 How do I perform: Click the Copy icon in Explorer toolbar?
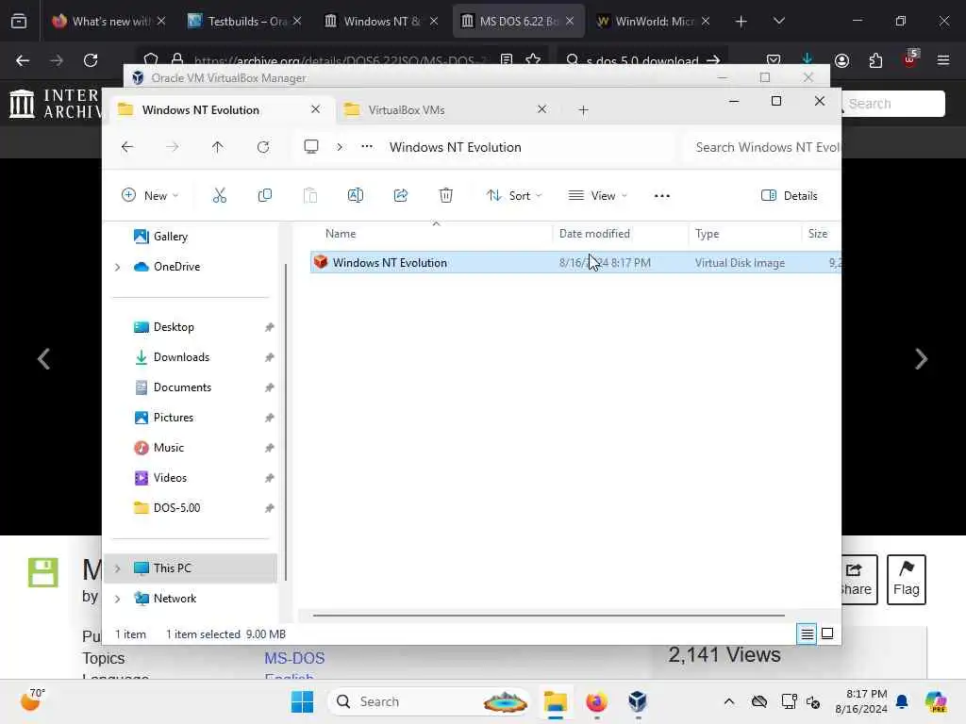[x=265, y=196]
